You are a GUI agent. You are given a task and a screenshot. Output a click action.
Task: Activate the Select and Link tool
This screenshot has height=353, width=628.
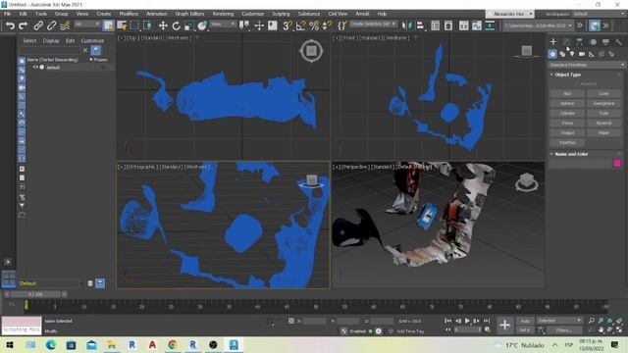click(38, 26)
